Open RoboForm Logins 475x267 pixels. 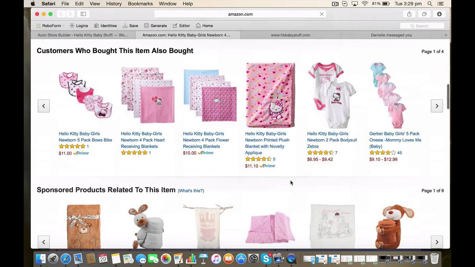tap(79, 26)
